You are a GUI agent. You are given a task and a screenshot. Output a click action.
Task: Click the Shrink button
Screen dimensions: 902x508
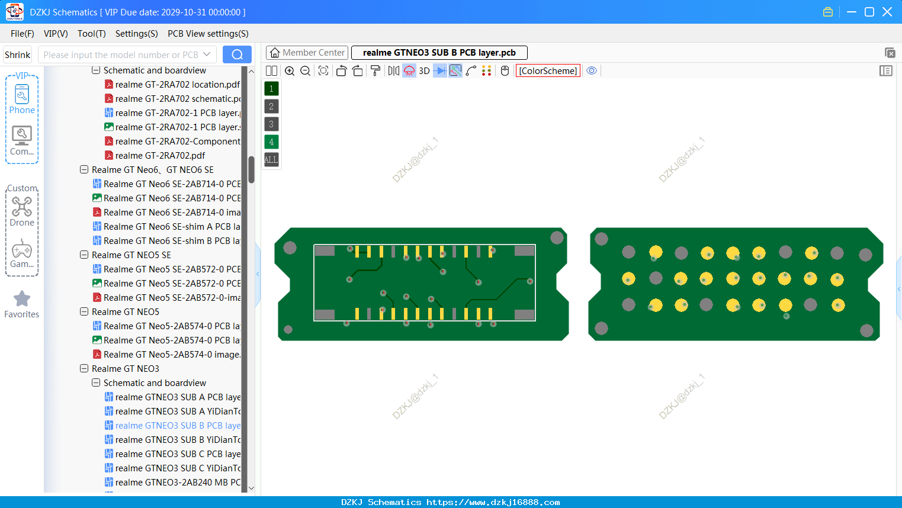18,54
